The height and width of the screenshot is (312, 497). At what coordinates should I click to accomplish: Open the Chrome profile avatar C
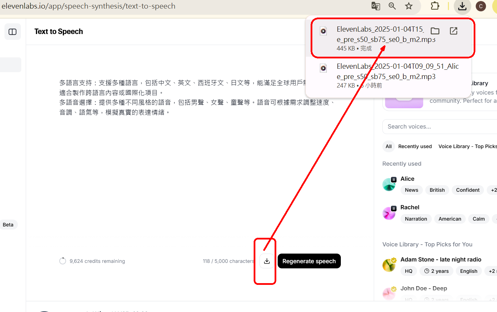point(481,6)
